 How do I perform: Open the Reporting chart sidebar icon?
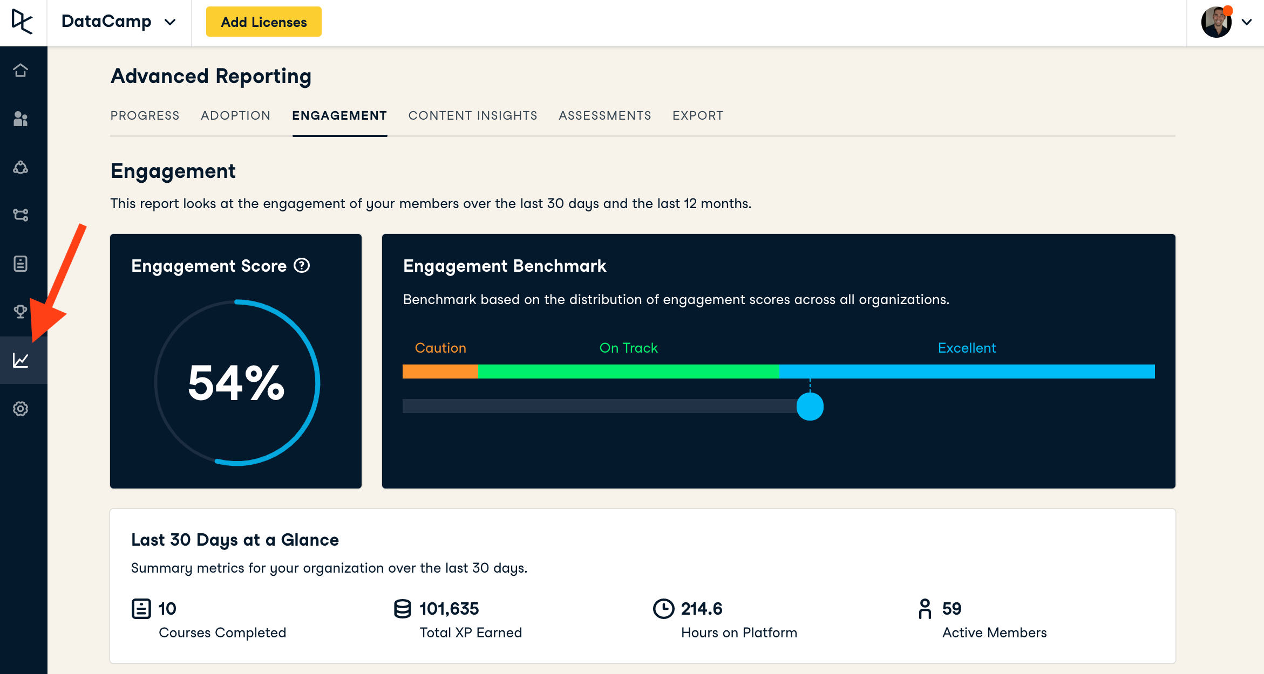coord(21,360)
